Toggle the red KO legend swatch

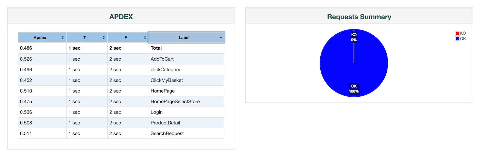click(x=458, y=33)
